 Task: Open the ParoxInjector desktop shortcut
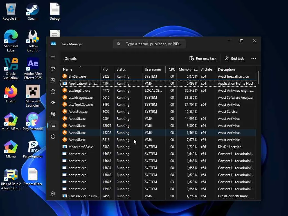33,149
